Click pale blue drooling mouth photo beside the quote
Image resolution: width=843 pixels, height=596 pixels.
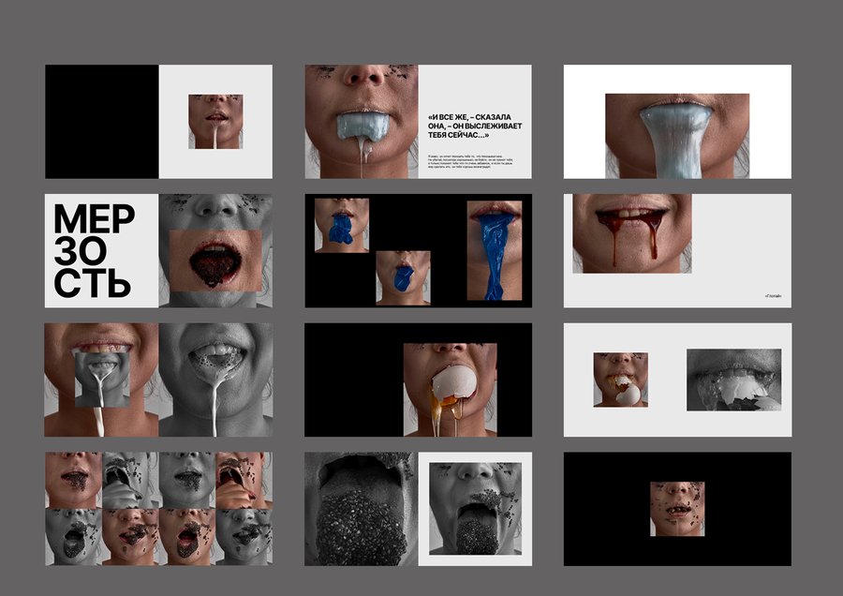(x=361, y=122)
